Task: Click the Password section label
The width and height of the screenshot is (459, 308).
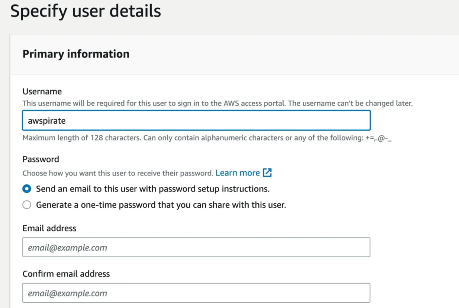Action: [x=41, y=159]
